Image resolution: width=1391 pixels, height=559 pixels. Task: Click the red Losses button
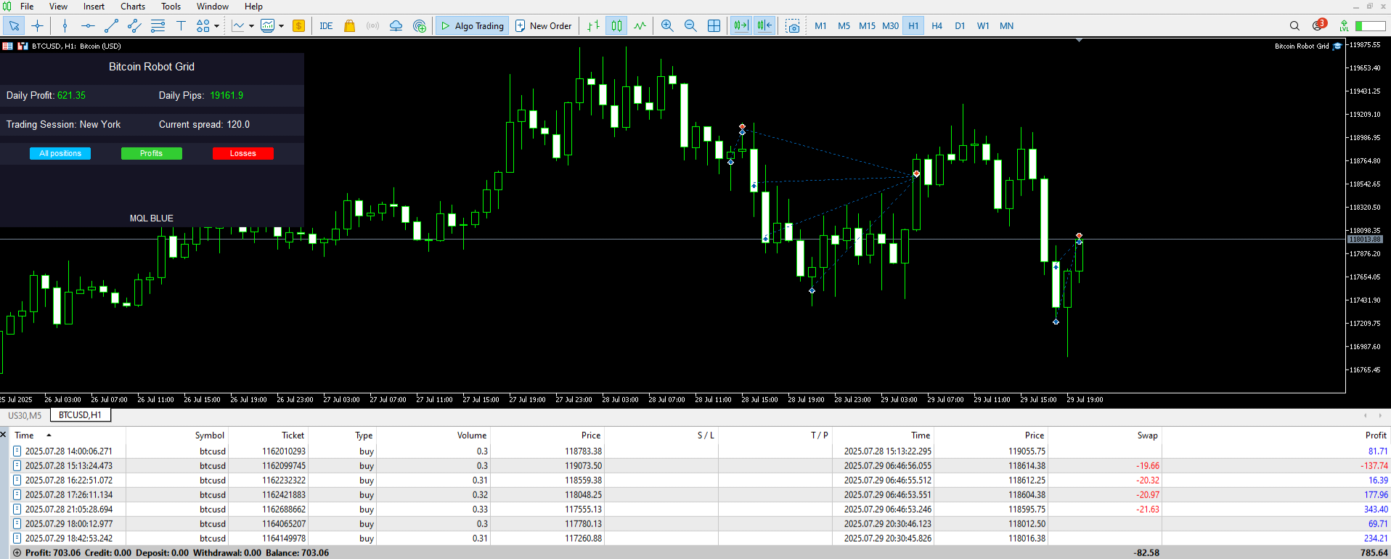[x=243, y=153]
